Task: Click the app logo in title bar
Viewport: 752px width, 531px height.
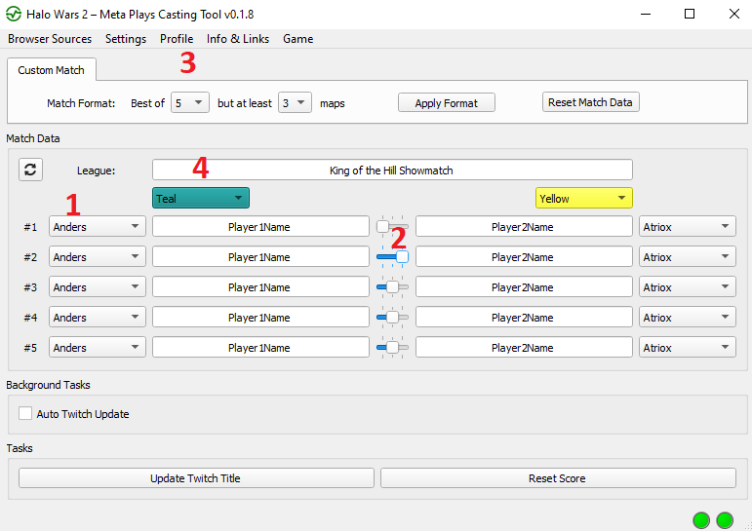Action: 14,14
